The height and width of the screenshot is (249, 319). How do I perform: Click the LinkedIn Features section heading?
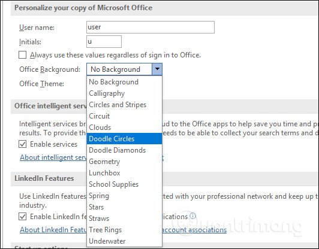tap(44, 178)
